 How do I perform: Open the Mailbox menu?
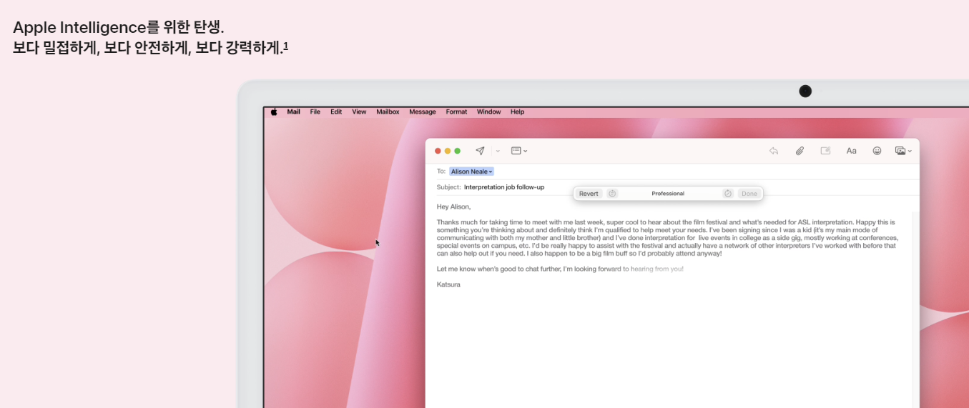point(388,112)
